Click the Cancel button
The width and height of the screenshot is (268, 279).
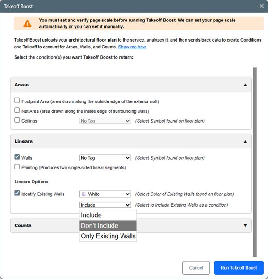pyautogui.click(x=196, y=268)
